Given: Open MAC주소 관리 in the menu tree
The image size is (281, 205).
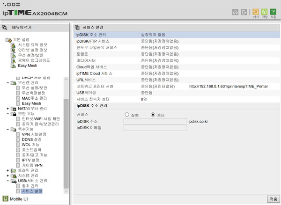Looking at the screenshot, I should pos(34,98).
